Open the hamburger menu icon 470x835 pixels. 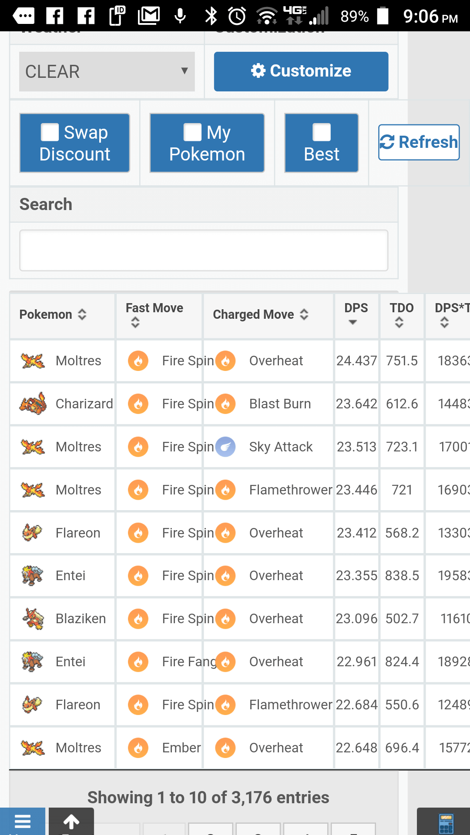coord(23,821)
